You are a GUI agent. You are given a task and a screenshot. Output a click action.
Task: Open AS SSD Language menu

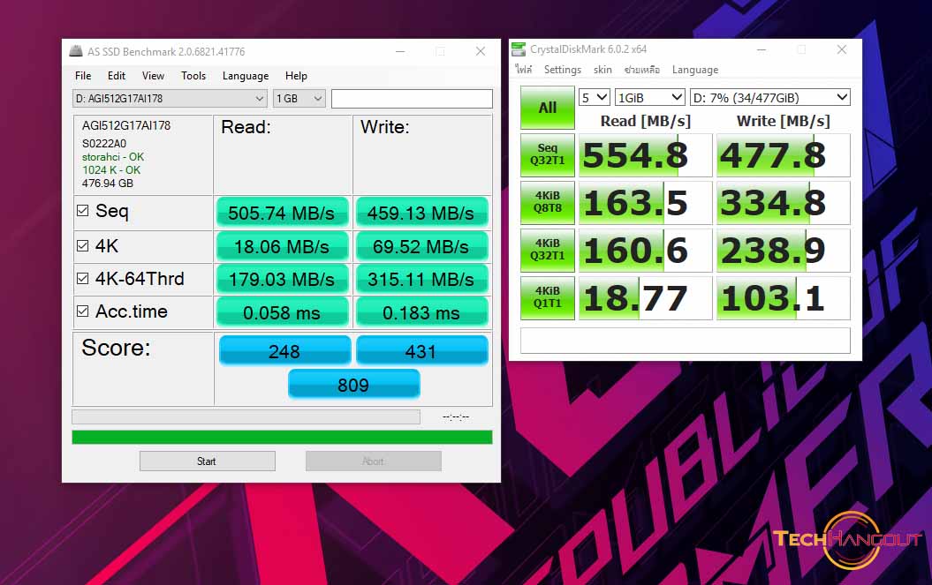[246, 75]
